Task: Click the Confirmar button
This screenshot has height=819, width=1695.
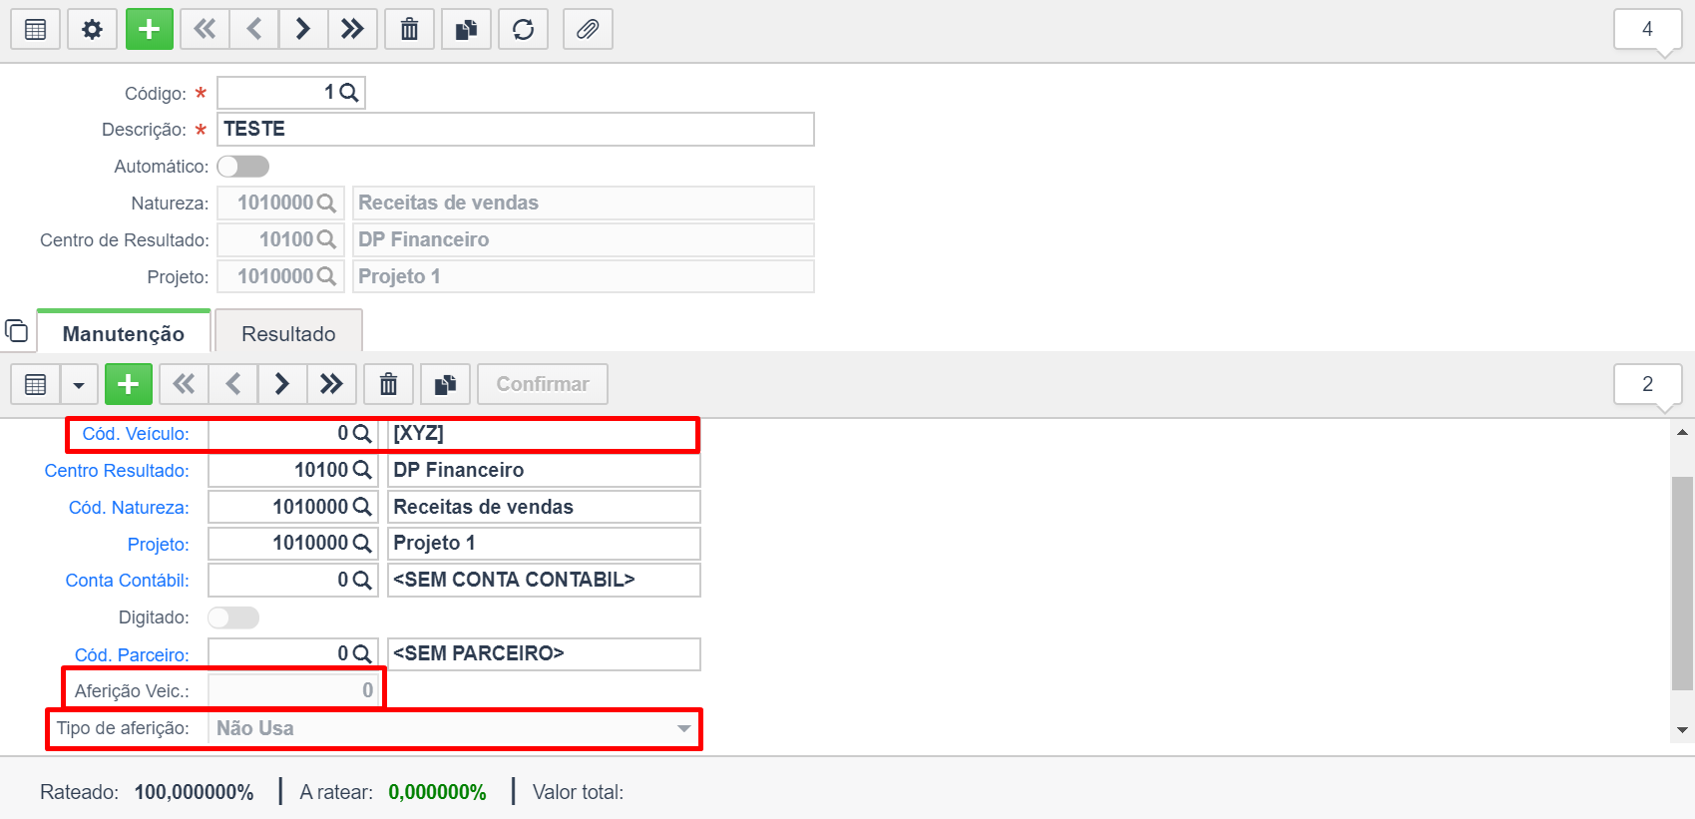Action: pyautogui.click(x=543, y=384)
